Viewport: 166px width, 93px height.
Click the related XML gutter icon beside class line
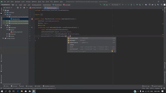tap(32, 19)
